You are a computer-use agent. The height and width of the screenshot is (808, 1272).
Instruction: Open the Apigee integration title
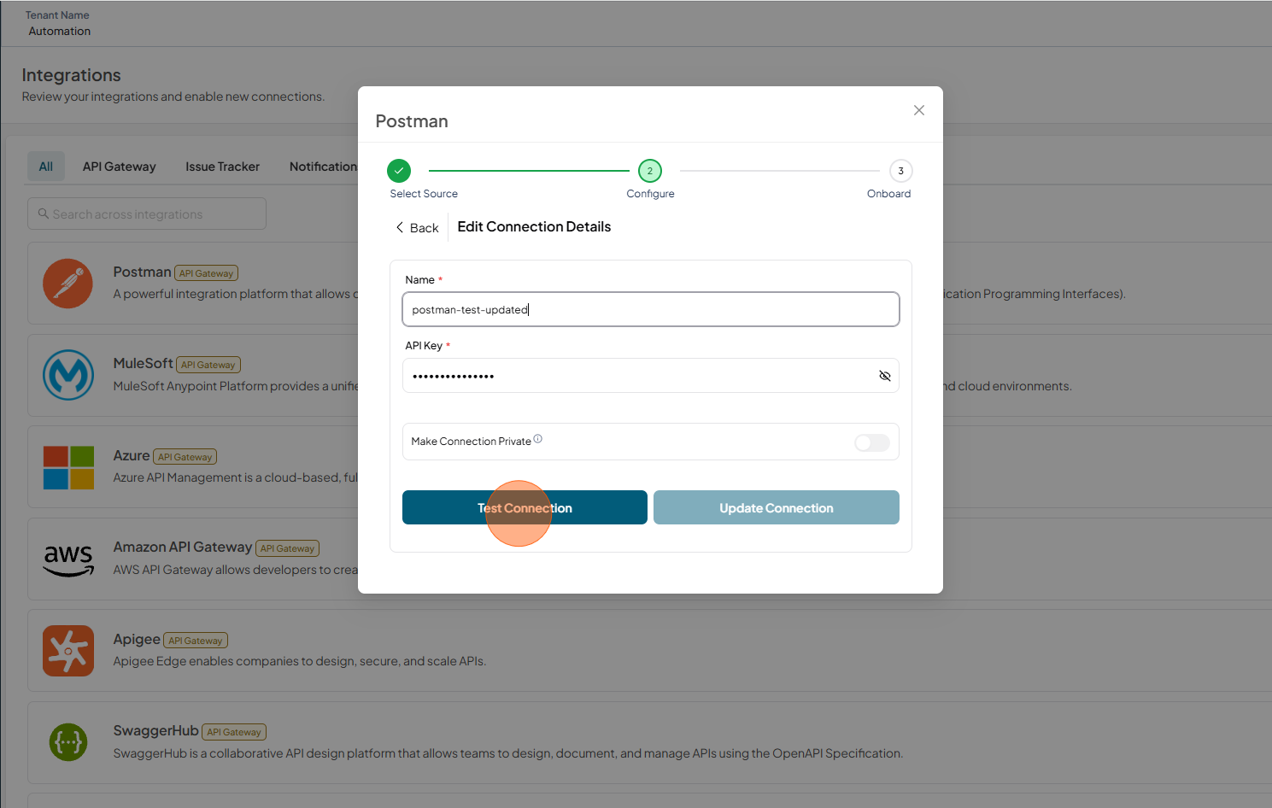(x=137, y=639)
